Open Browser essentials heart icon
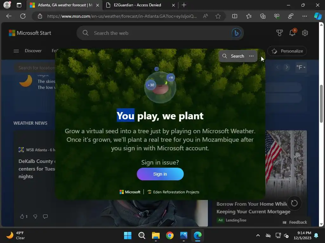The width and height of the screenshot is (325, 243). tap(277, 16)
